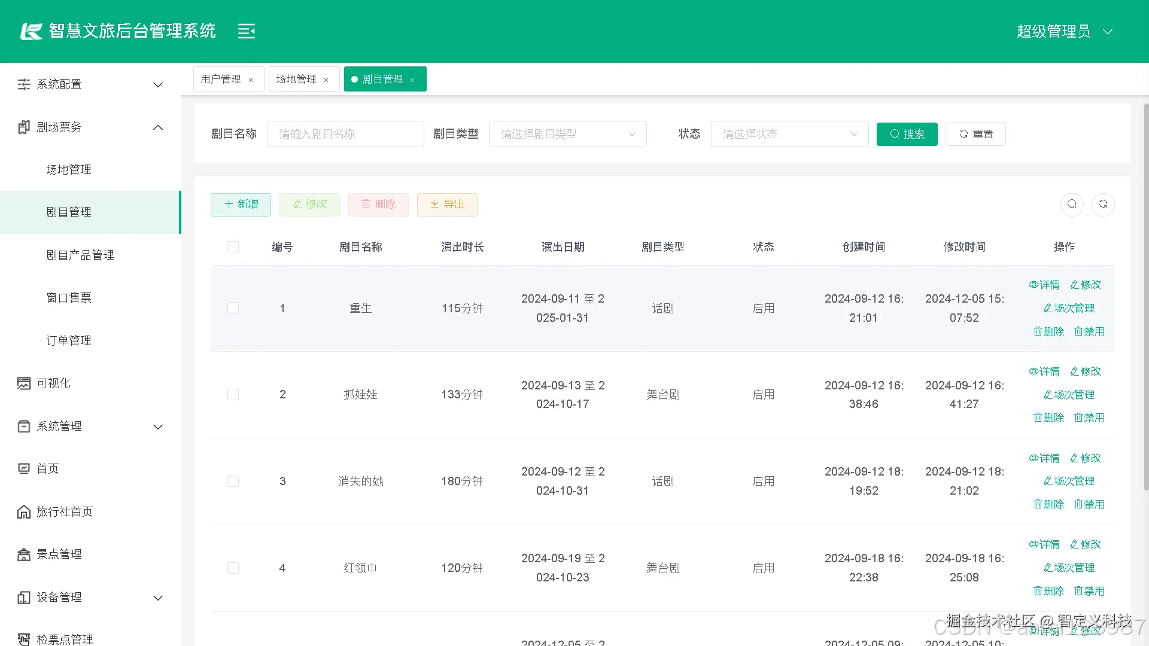Switch to the 场地管理 tab
The height and width of the screenshot is (646, 1149).
coord(296,80)
